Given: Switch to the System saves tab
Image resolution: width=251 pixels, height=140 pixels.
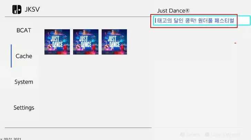Looking at the screenshot, I should coord(24,82).
